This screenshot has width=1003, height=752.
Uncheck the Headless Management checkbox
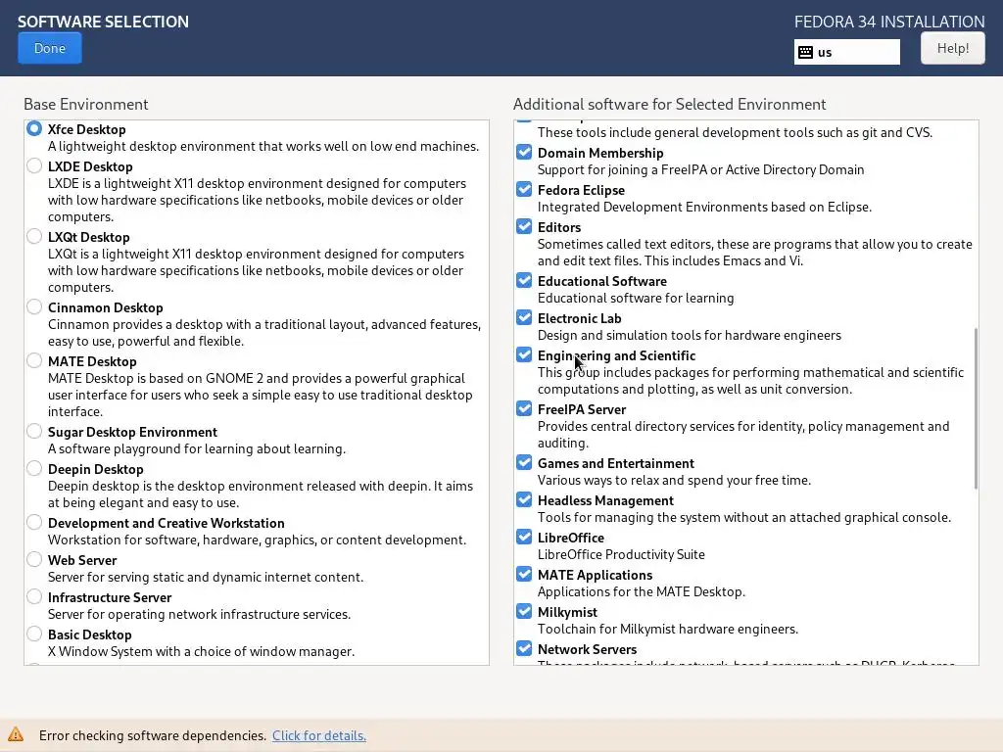pos(524,498)
